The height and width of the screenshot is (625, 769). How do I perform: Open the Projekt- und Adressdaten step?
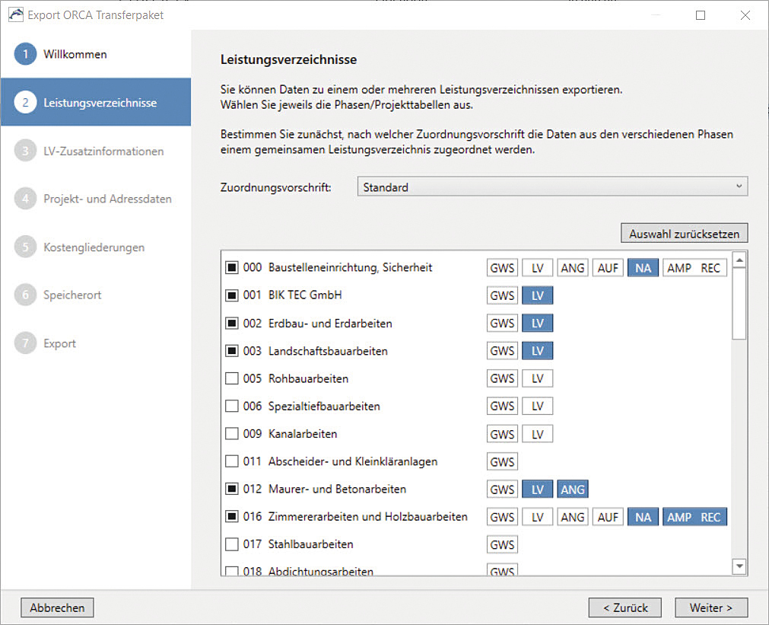coord(107,199)
